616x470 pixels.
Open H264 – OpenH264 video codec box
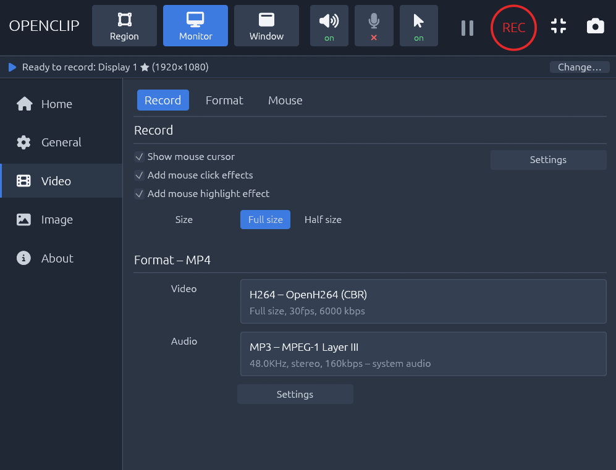423,301
